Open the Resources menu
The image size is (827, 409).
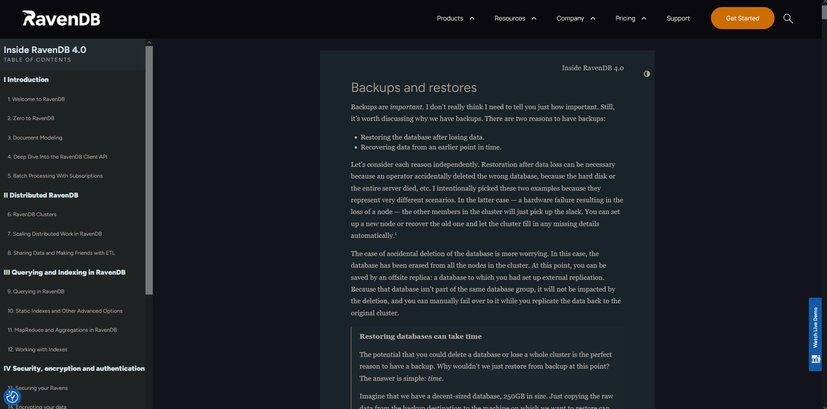click(510, 18)
